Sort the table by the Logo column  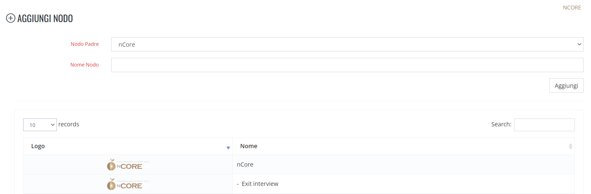coord(128,146)
